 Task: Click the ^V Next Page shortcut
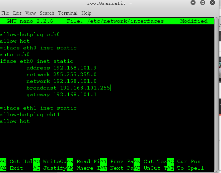click(x=117, y=168)
